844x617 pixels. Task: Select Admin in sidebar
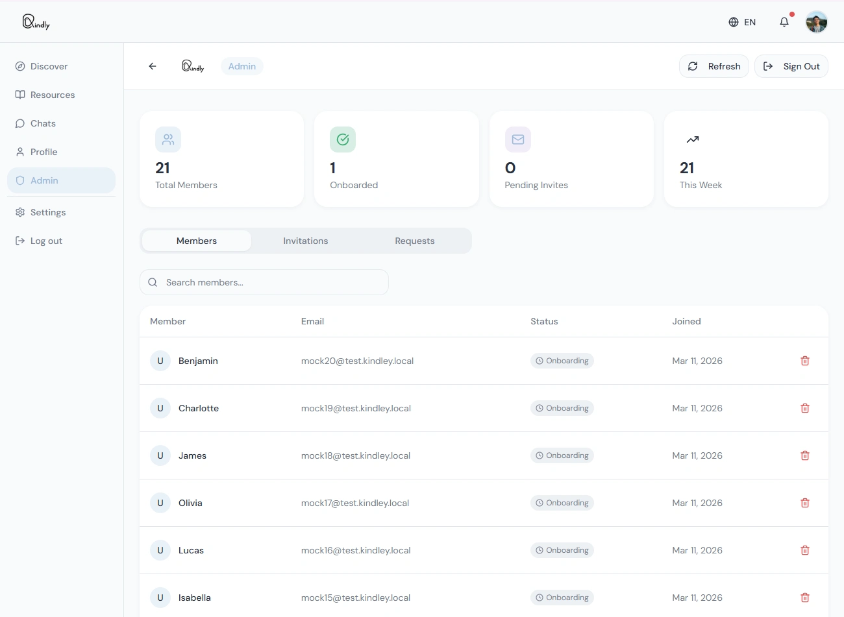click(61, 180)
